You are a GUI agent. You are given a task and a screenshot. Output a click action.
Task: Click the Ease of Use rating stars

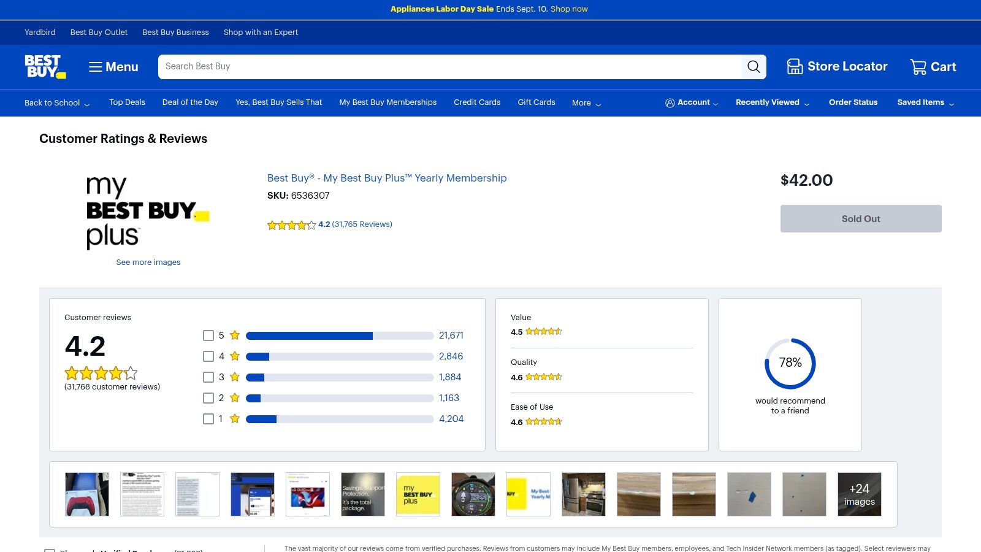tap(543, 422)
